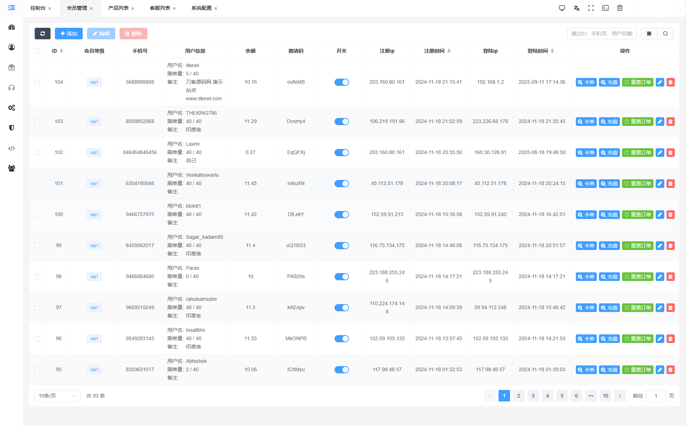Open the code icon in the sidebar
Screen dimensions: 686x426
(12, 148)
